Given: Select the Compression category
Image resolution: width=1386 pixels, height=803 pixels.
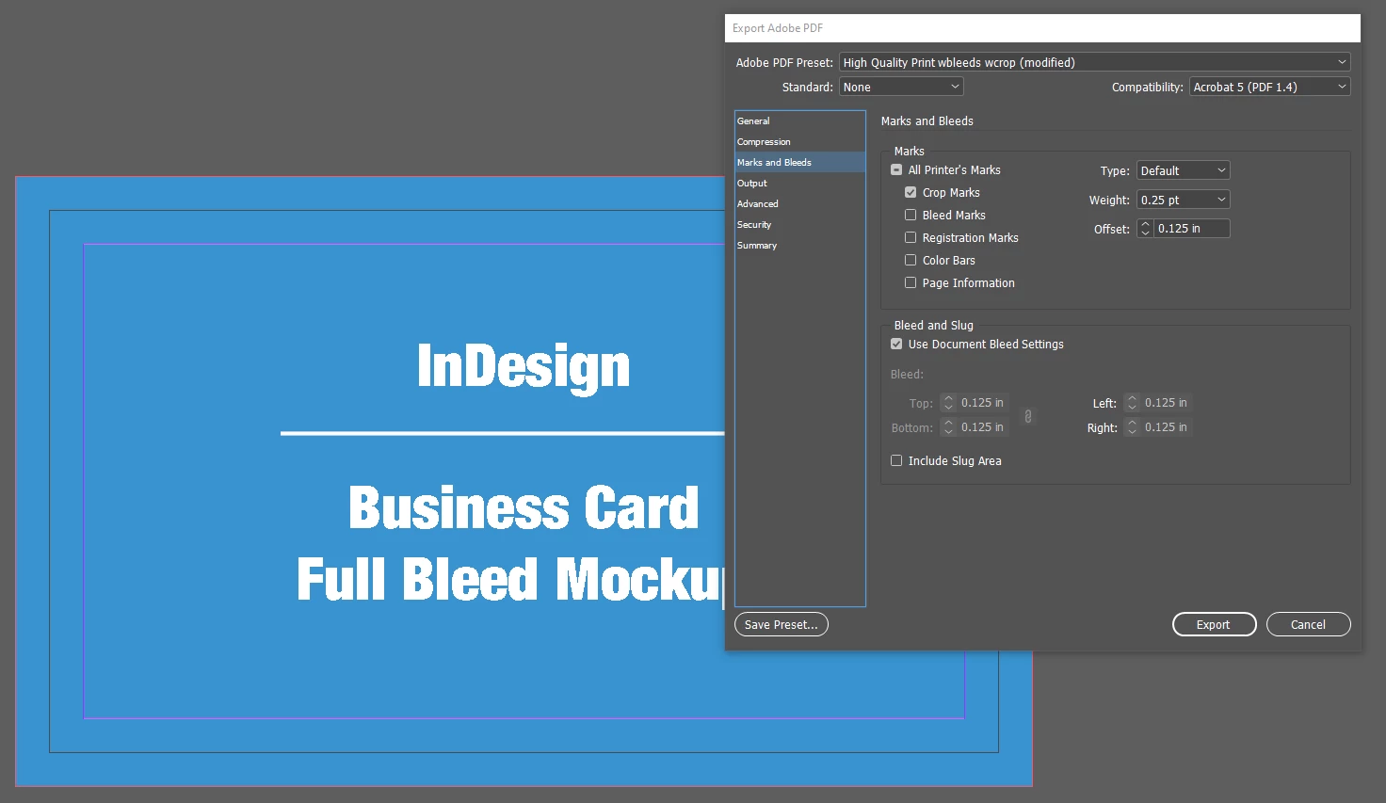Looking at the screenshot, I should tap(799, 142).
